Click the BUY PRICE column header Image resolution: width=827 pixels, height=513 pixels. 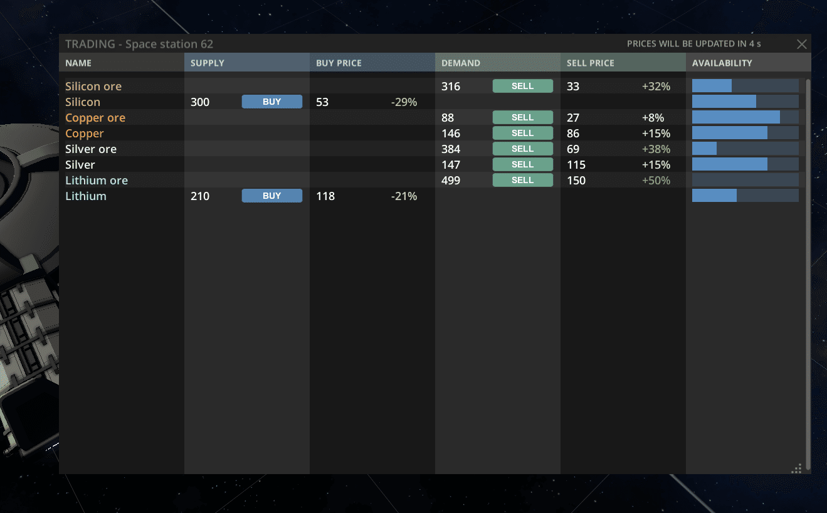coord(372,63)
